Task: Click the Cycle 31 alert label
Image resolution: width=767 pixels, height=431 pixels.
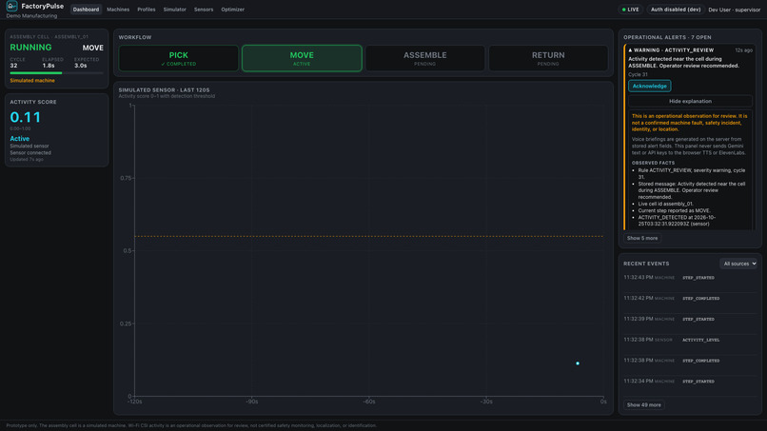Action: click(638, 75)
